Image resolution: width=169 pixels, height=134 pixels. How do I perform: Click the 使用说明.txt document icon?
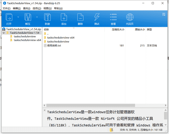coord(45,46)
